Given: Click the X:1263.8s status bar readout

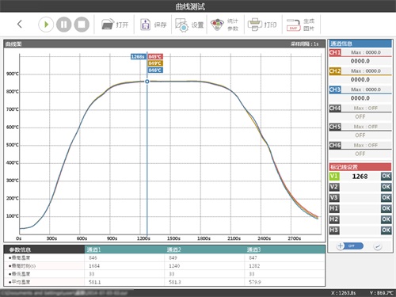Looking at the screenshot, I should [x=343, y=293].
